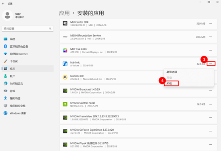Open Windows Update in sidebar
The width and height of the screenshot is (221, 151).
click(28, 113)
